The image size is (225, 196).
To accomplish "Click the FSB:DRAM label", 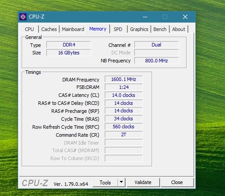I will tap(88, 87).
